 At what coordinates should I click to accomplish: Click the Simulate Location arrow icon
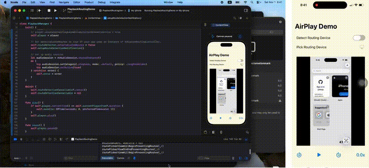[66, 139]
